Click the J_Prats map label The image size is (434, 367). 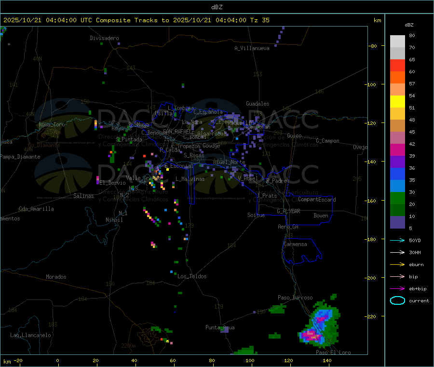pos(267,196)
